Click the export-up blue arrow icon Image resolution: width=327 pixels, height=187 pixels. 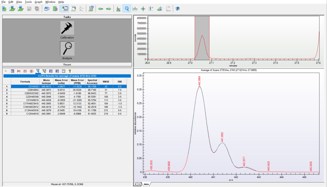(x=51, y=71)
